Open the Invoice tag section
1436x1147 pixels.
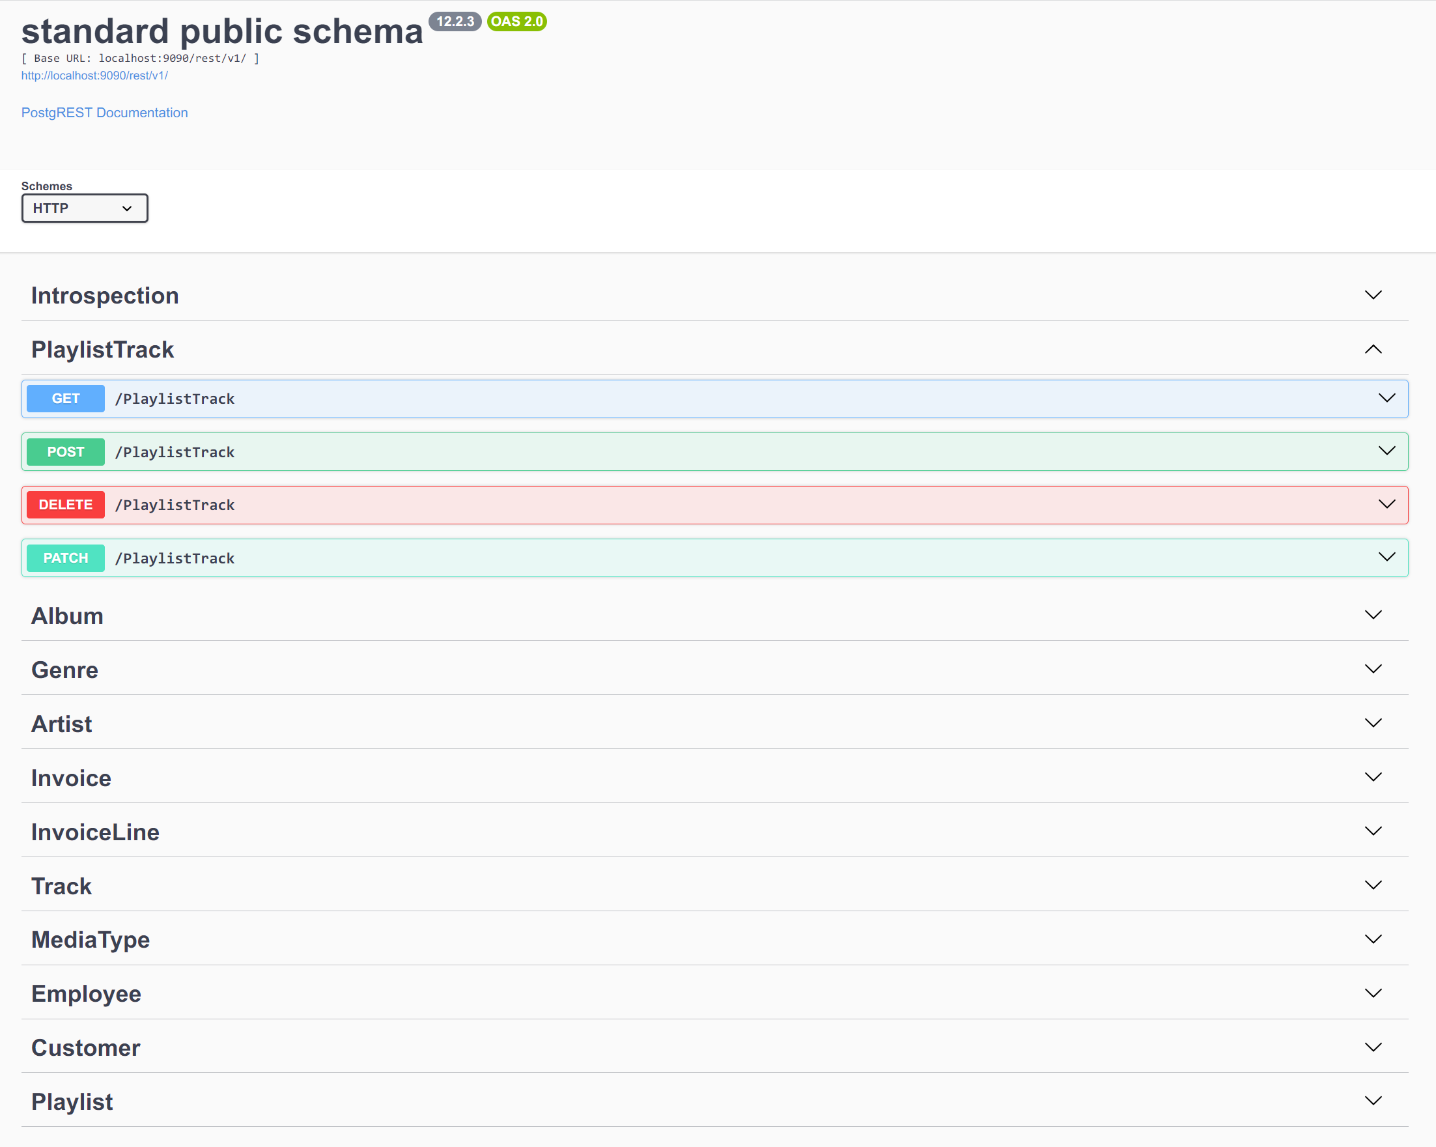click(71, 777)
